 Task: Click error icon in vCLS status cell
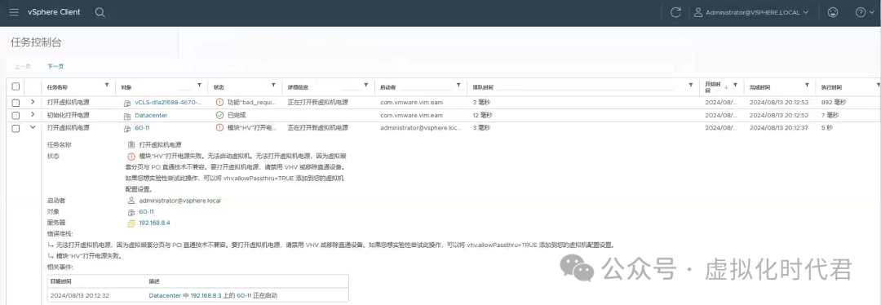point(219,103)
